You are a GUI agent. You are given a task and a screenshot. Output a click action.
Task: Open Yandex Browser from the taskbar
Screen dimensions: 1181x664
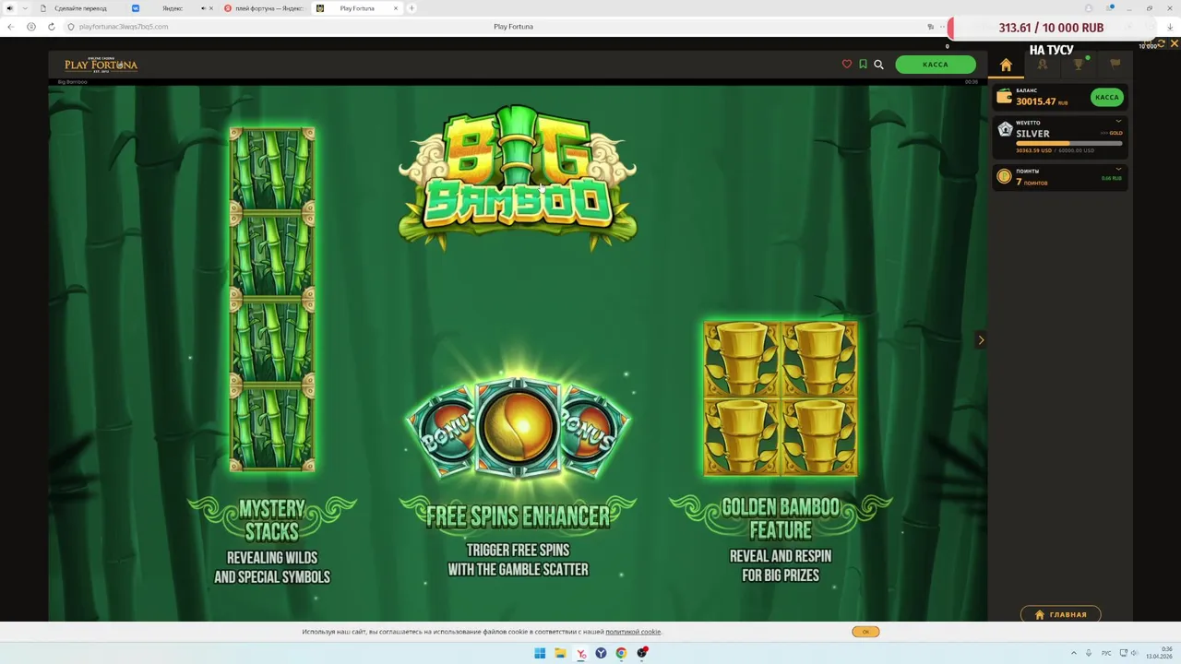point(580,653)
